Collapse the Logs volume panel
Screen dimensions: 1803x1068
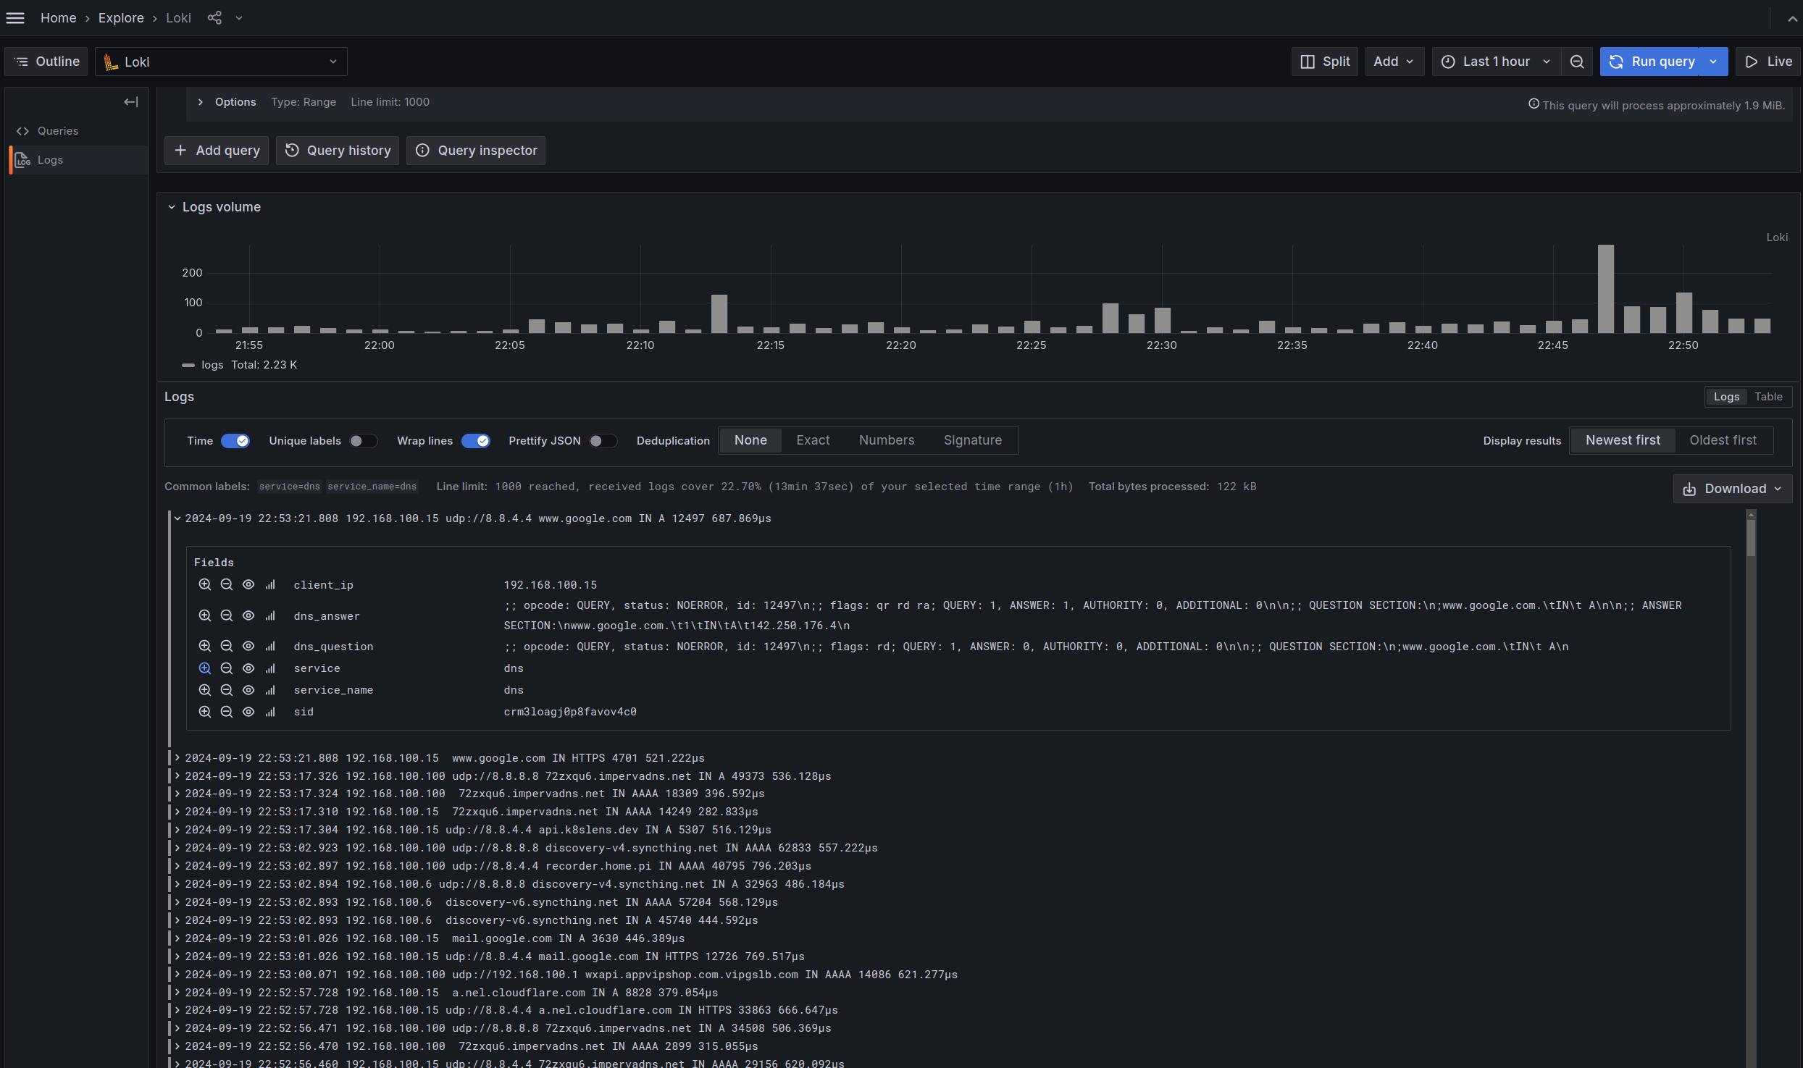click(x=172, y=207)
